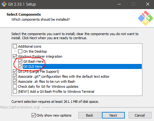
Task: Go Back to the previous page
Action: click(90, 115)
